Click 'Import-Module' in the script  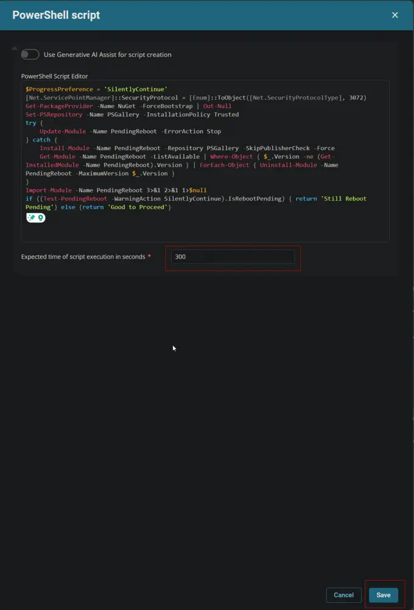[x=49, y=190]
